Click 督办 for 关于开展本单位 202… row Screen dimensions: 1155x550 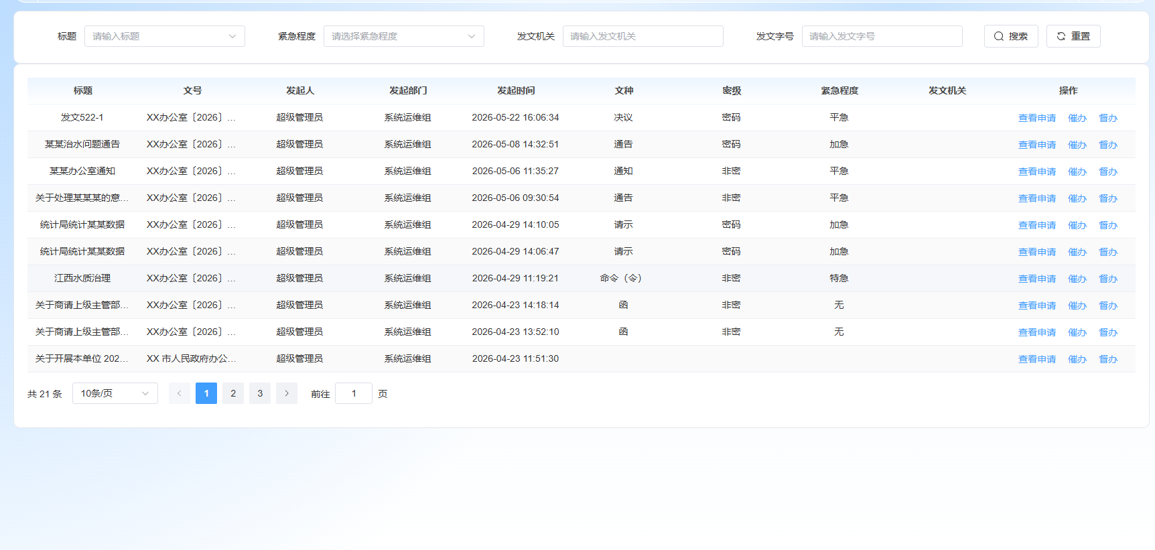pyautogui.click(x=1108, y=359)
